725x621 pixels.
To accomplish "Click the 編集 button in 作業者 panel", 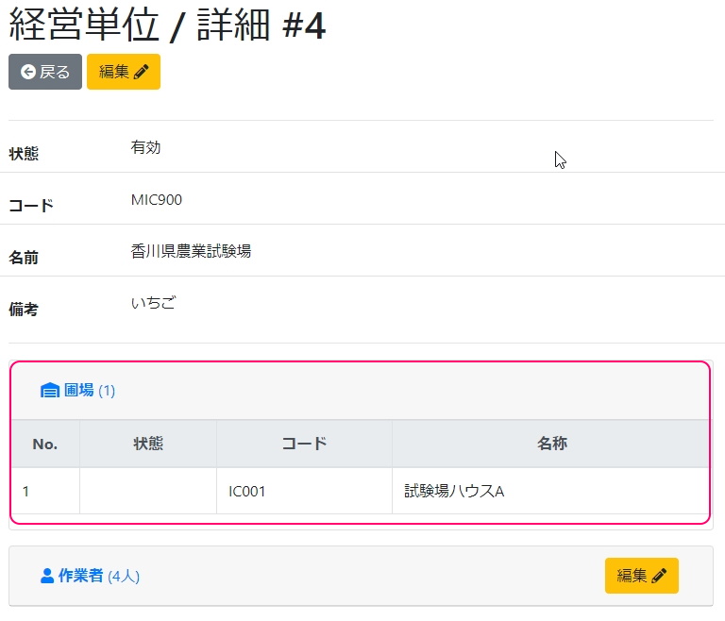I will tap(642, 576).
